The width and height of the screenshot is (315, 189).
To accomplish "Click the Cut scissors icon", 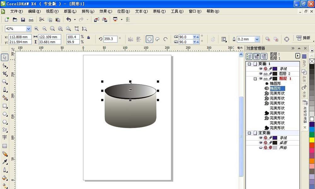I will (42, 20).
